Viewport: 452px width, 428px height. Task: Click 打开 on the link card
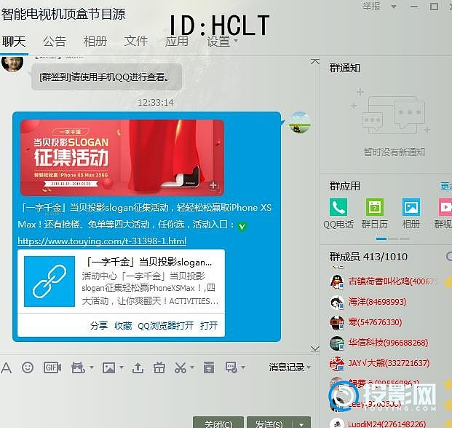pyautogui.click(x=209, y=326)
